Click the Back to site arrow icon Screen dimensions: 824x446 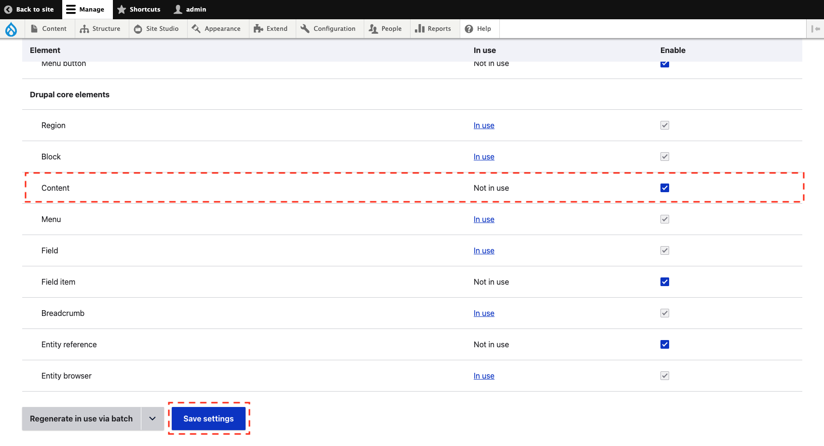tap(8, 10)
